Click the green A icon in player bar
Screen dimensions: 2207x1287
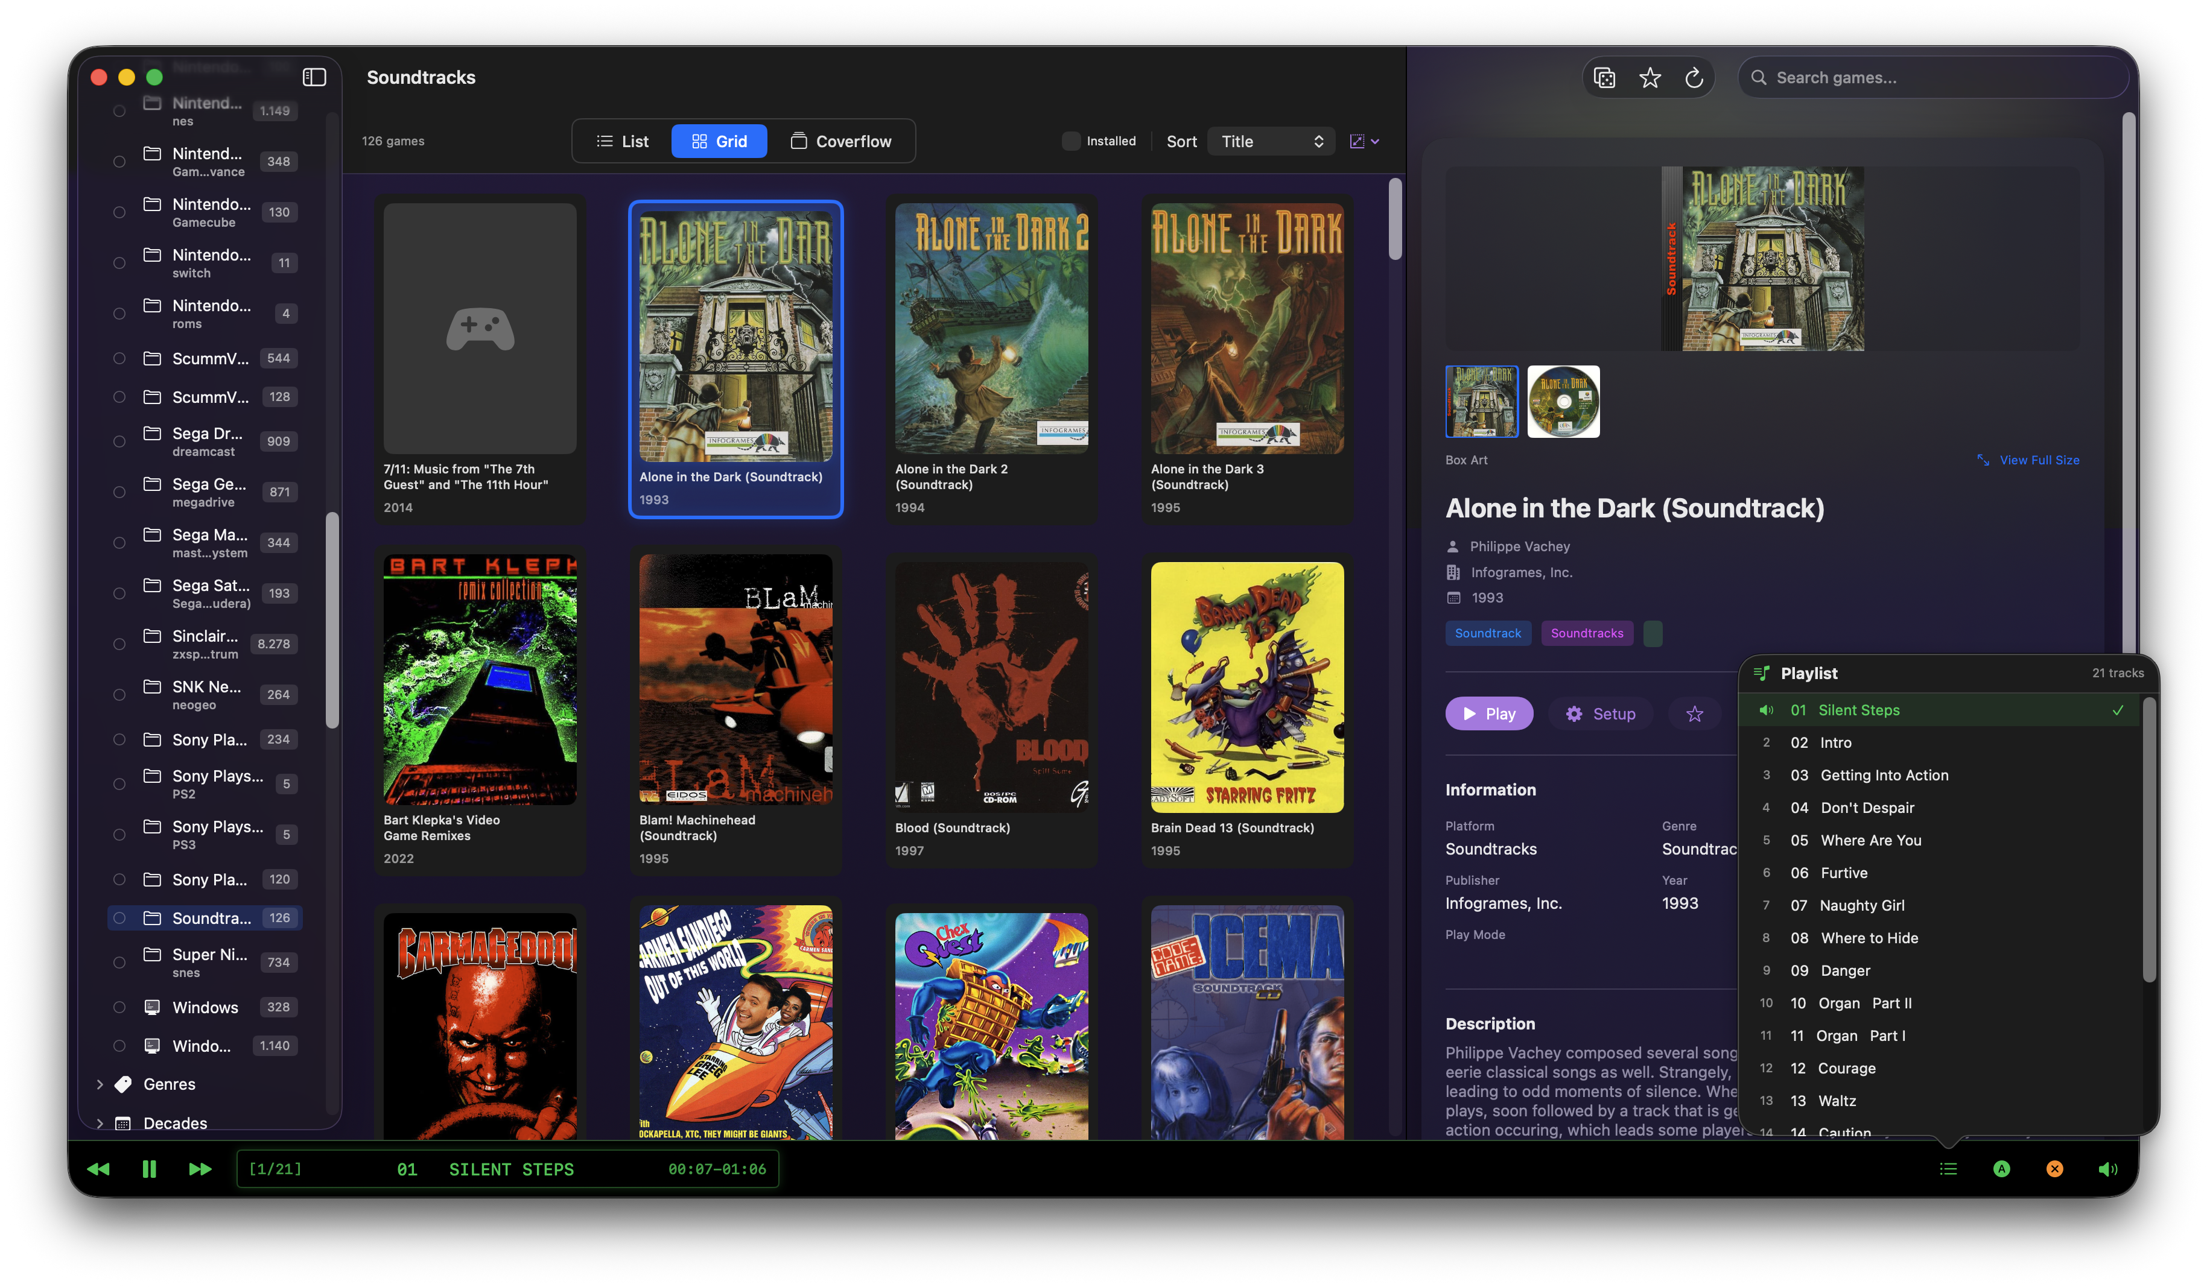click(x=2001, y=1169)
